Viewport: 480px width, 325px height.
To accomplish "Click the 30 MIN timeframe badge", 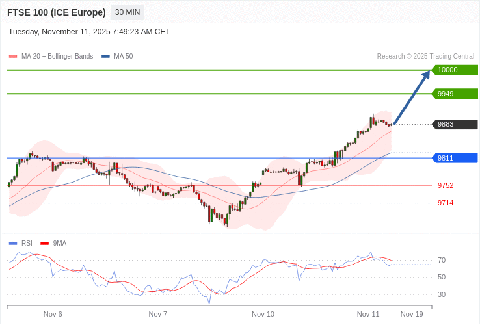I will (127, 12).
